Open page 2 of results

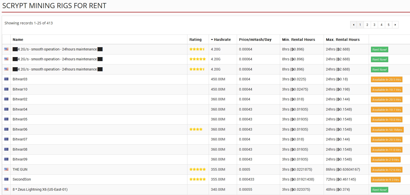367,25
